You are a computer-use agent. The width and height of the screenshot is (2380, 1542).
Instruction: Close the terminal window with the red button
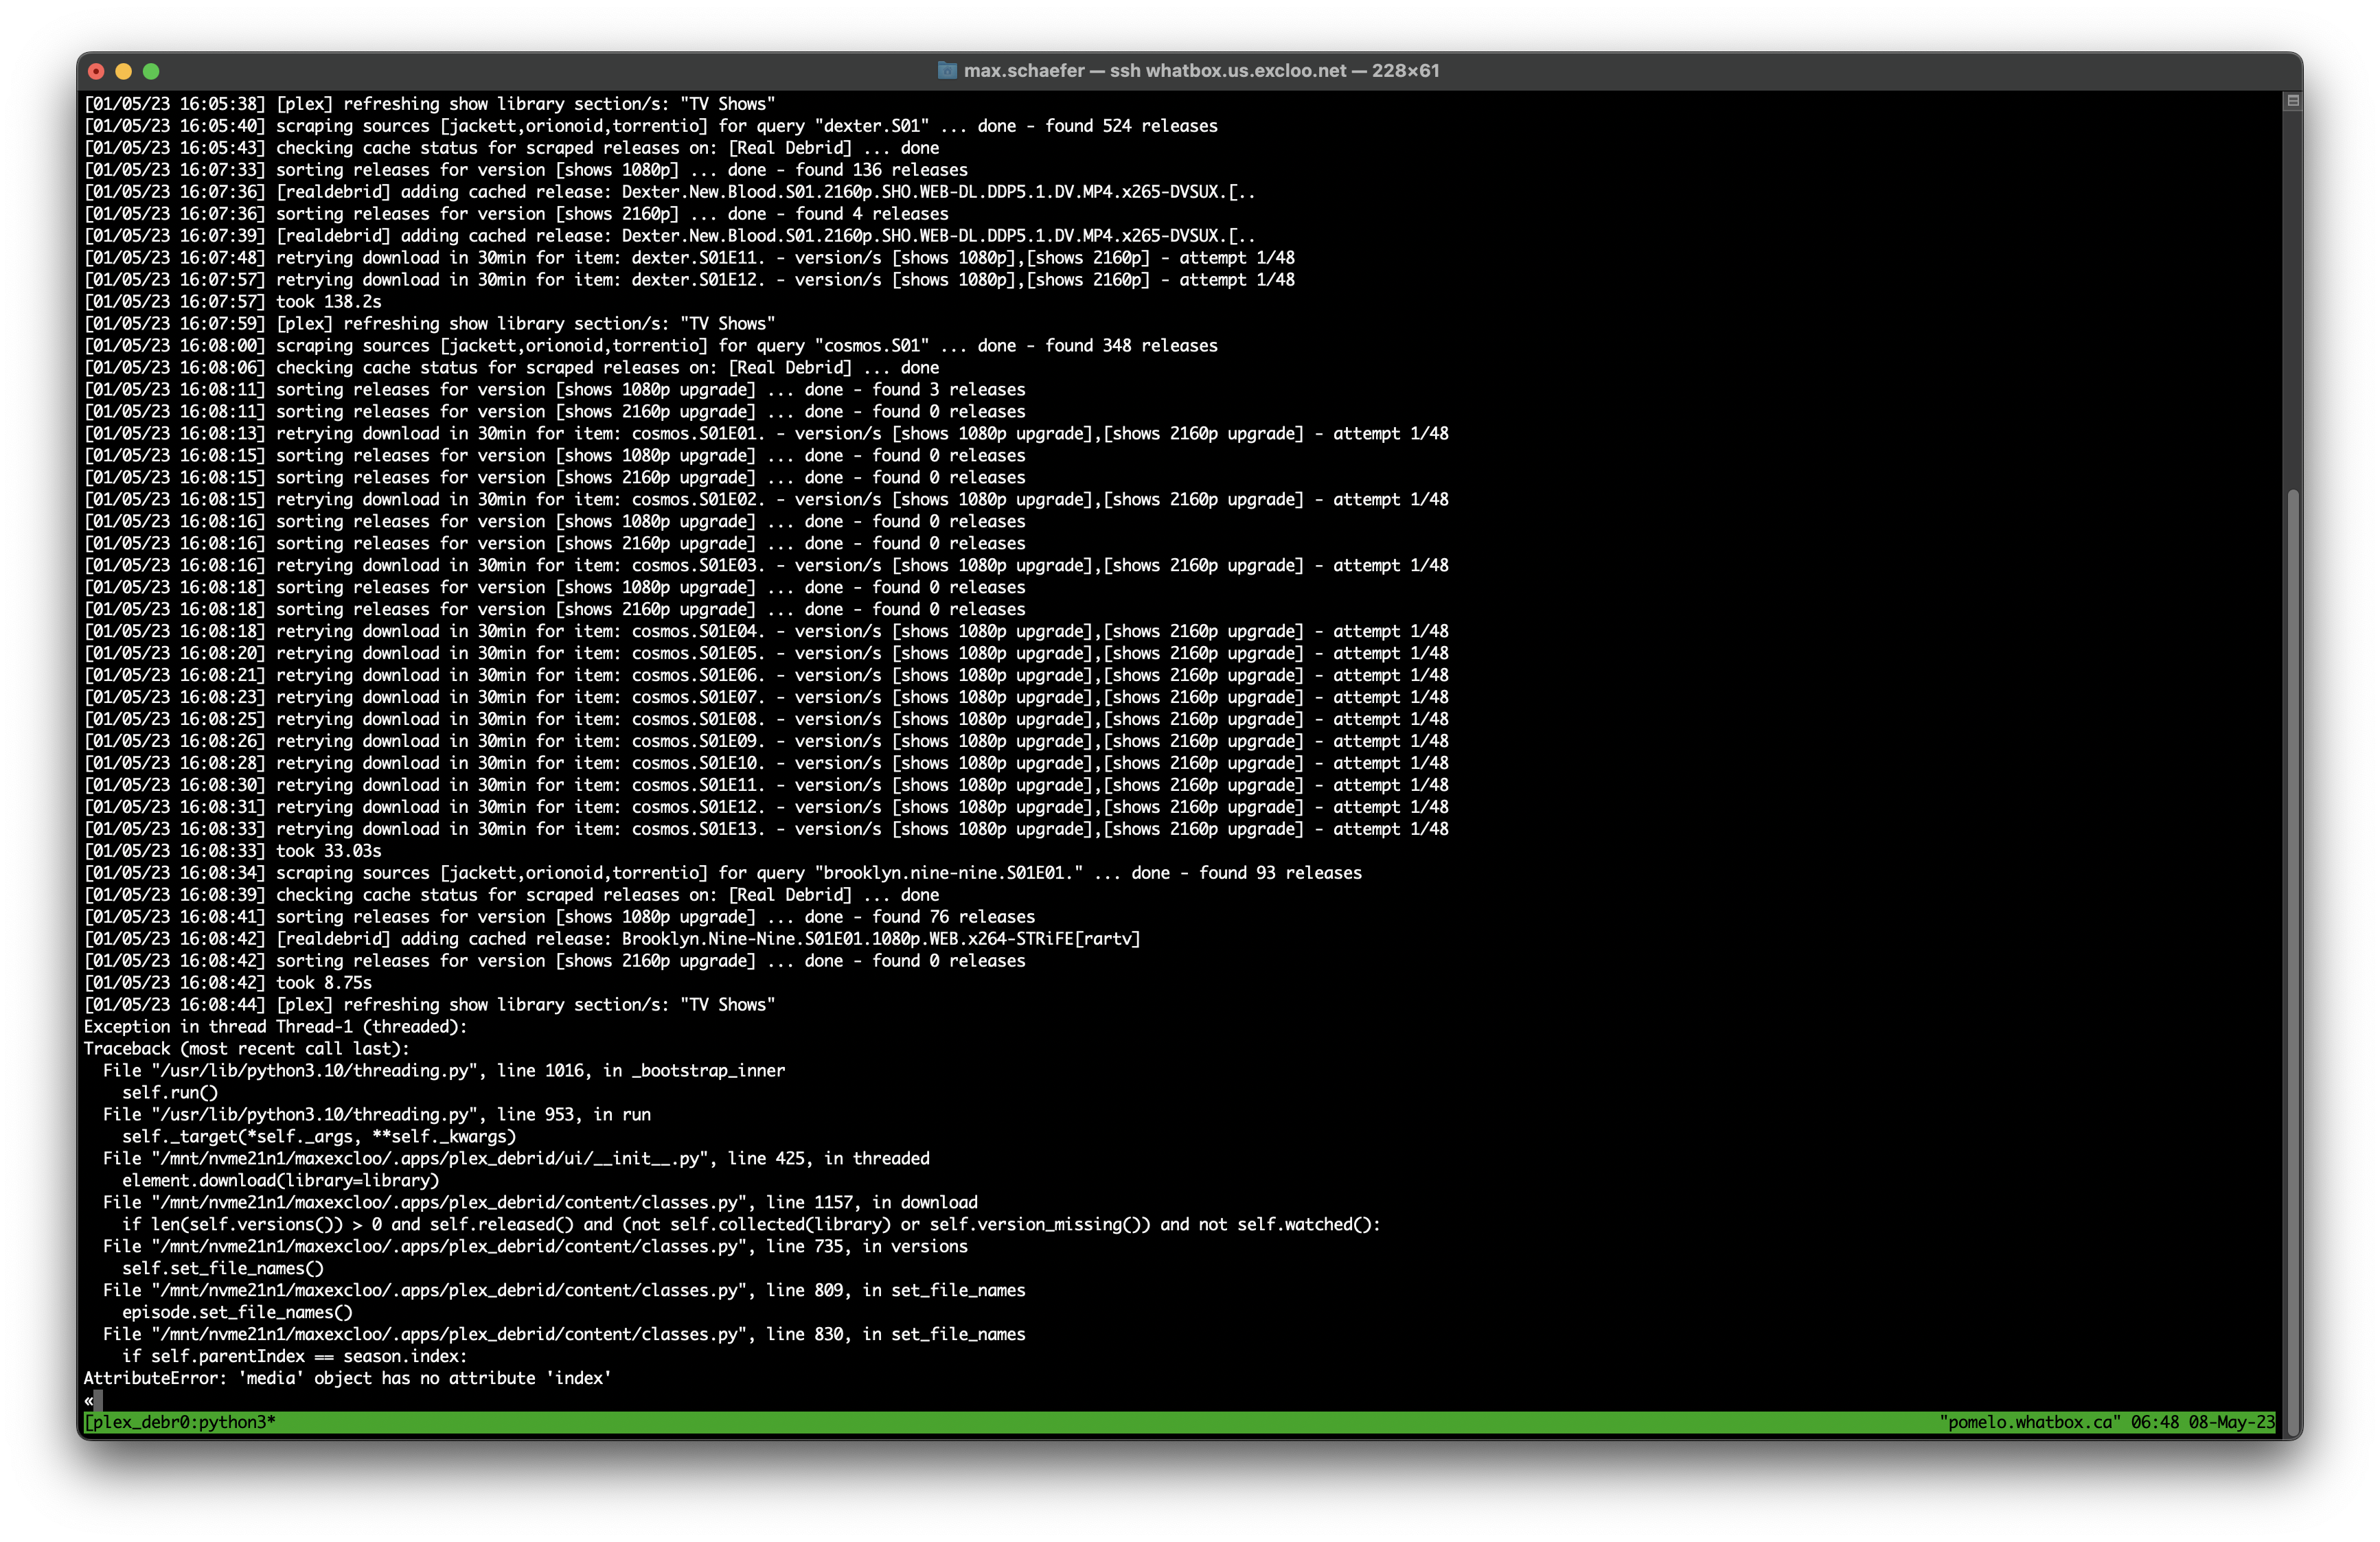(x=96, y=71)
